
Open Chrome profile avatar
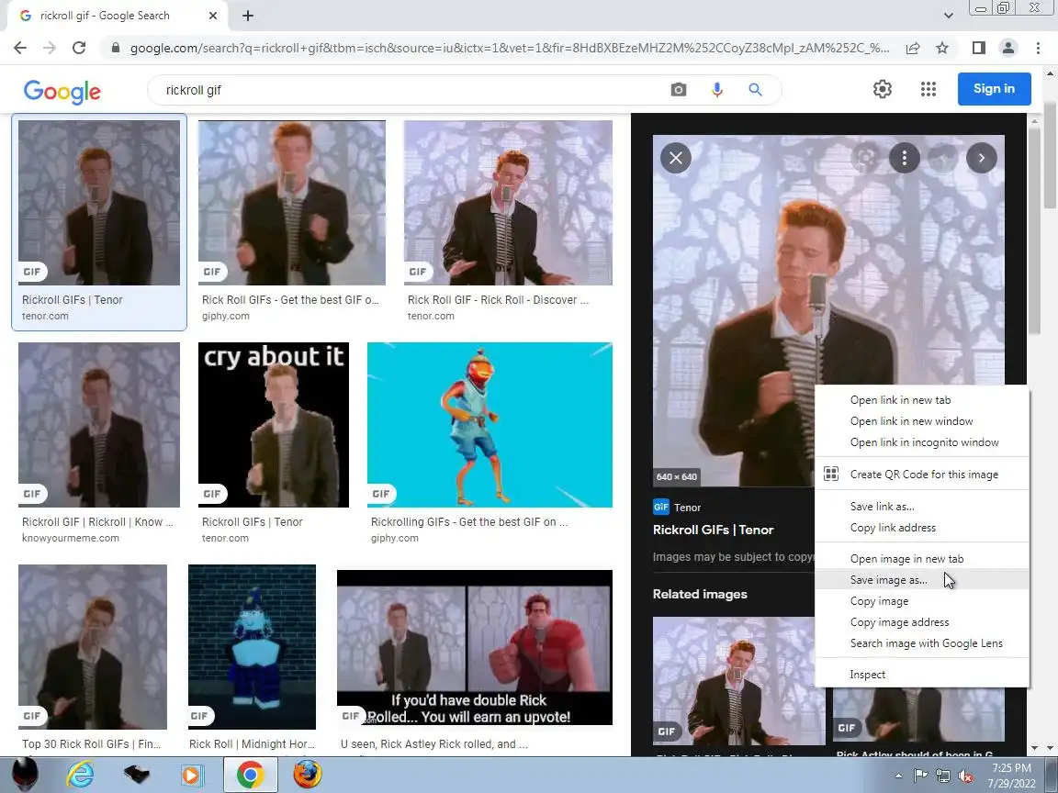pyautogui.click(x=1008, y=48)
